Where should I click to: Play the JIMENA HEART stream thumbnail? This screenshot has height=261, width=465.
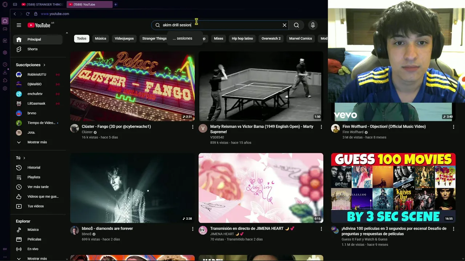[x=261, y=188]
